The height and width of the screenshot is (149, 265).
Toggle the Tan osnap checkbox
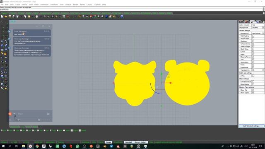45,130
